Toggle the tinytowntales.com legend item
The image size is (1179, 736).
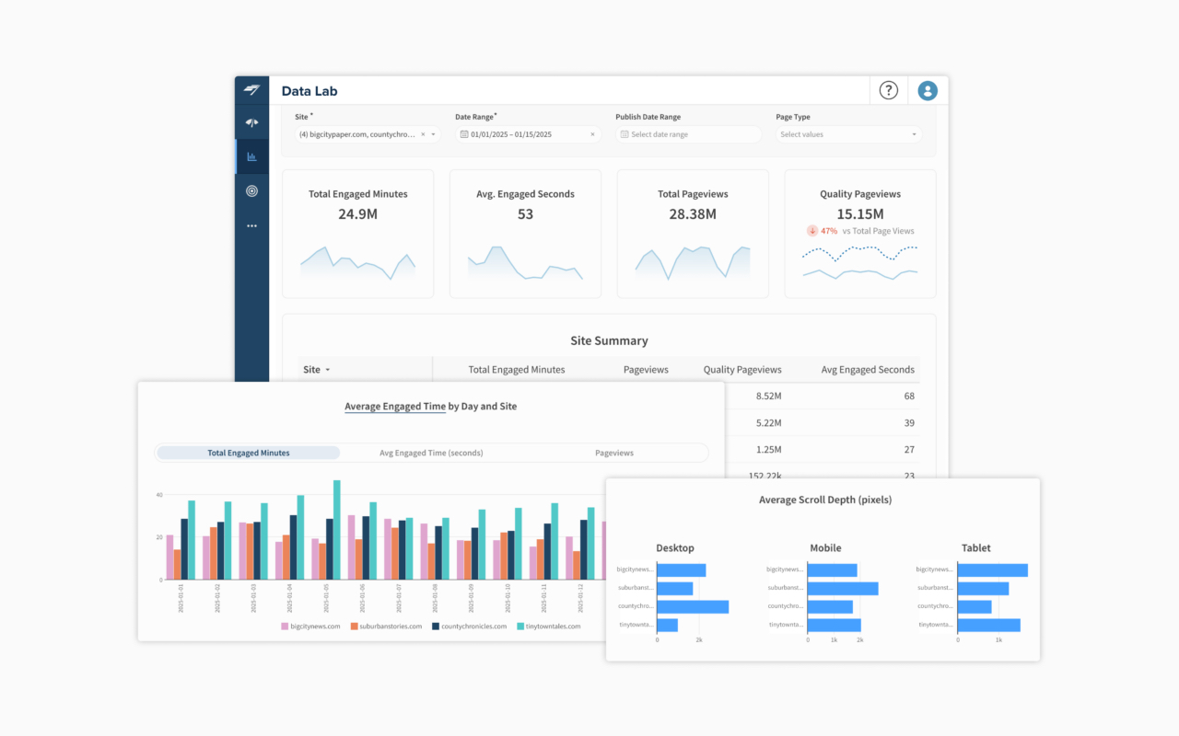pyautogui.click(x=551, y=625)
